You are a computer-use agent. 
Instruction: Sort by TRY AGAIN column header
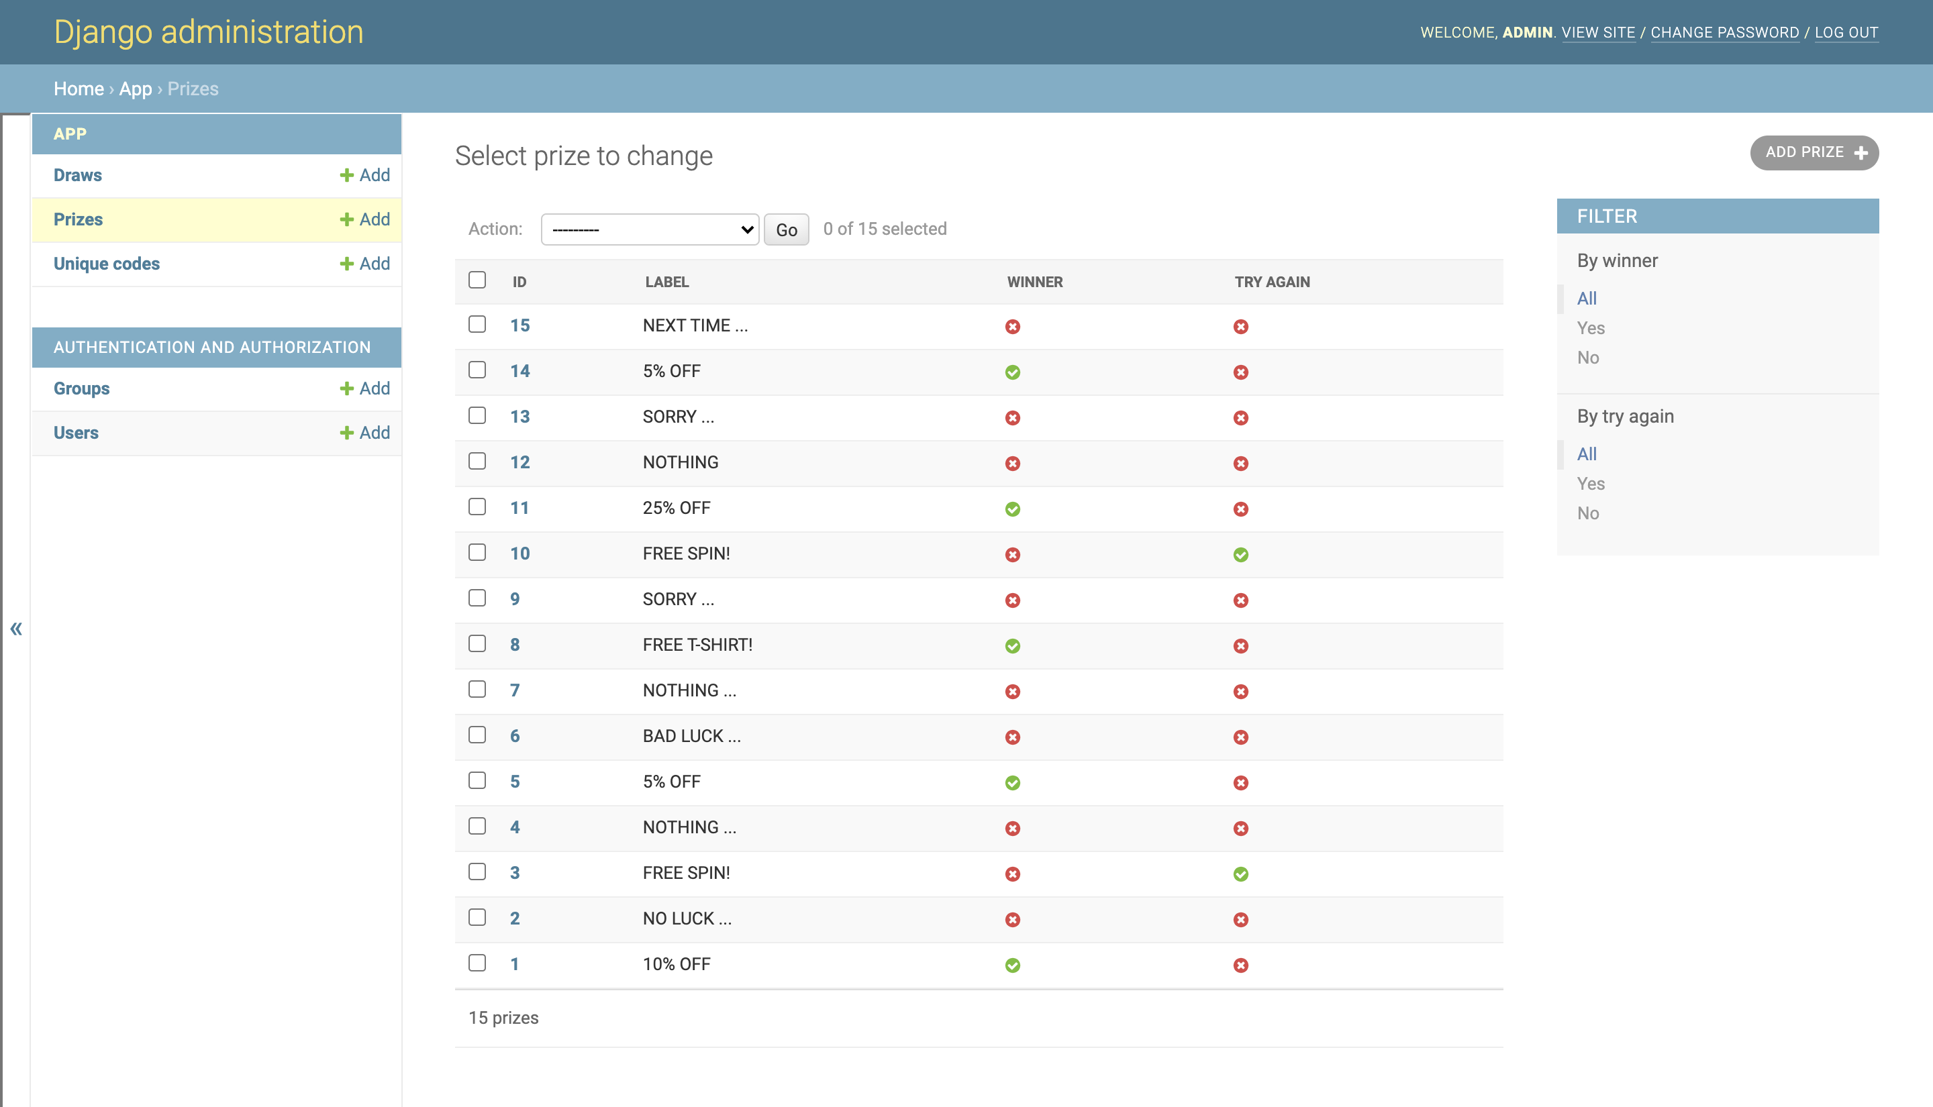(x=1271, y=282)
